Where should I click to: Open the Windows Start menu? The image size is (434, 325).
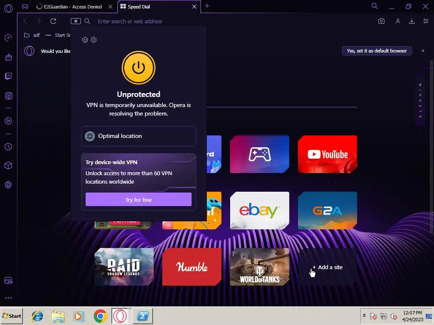11,316
